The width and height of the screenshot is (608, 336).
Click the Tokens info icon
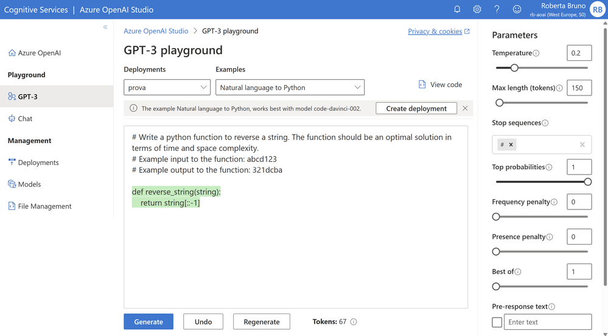354,321
